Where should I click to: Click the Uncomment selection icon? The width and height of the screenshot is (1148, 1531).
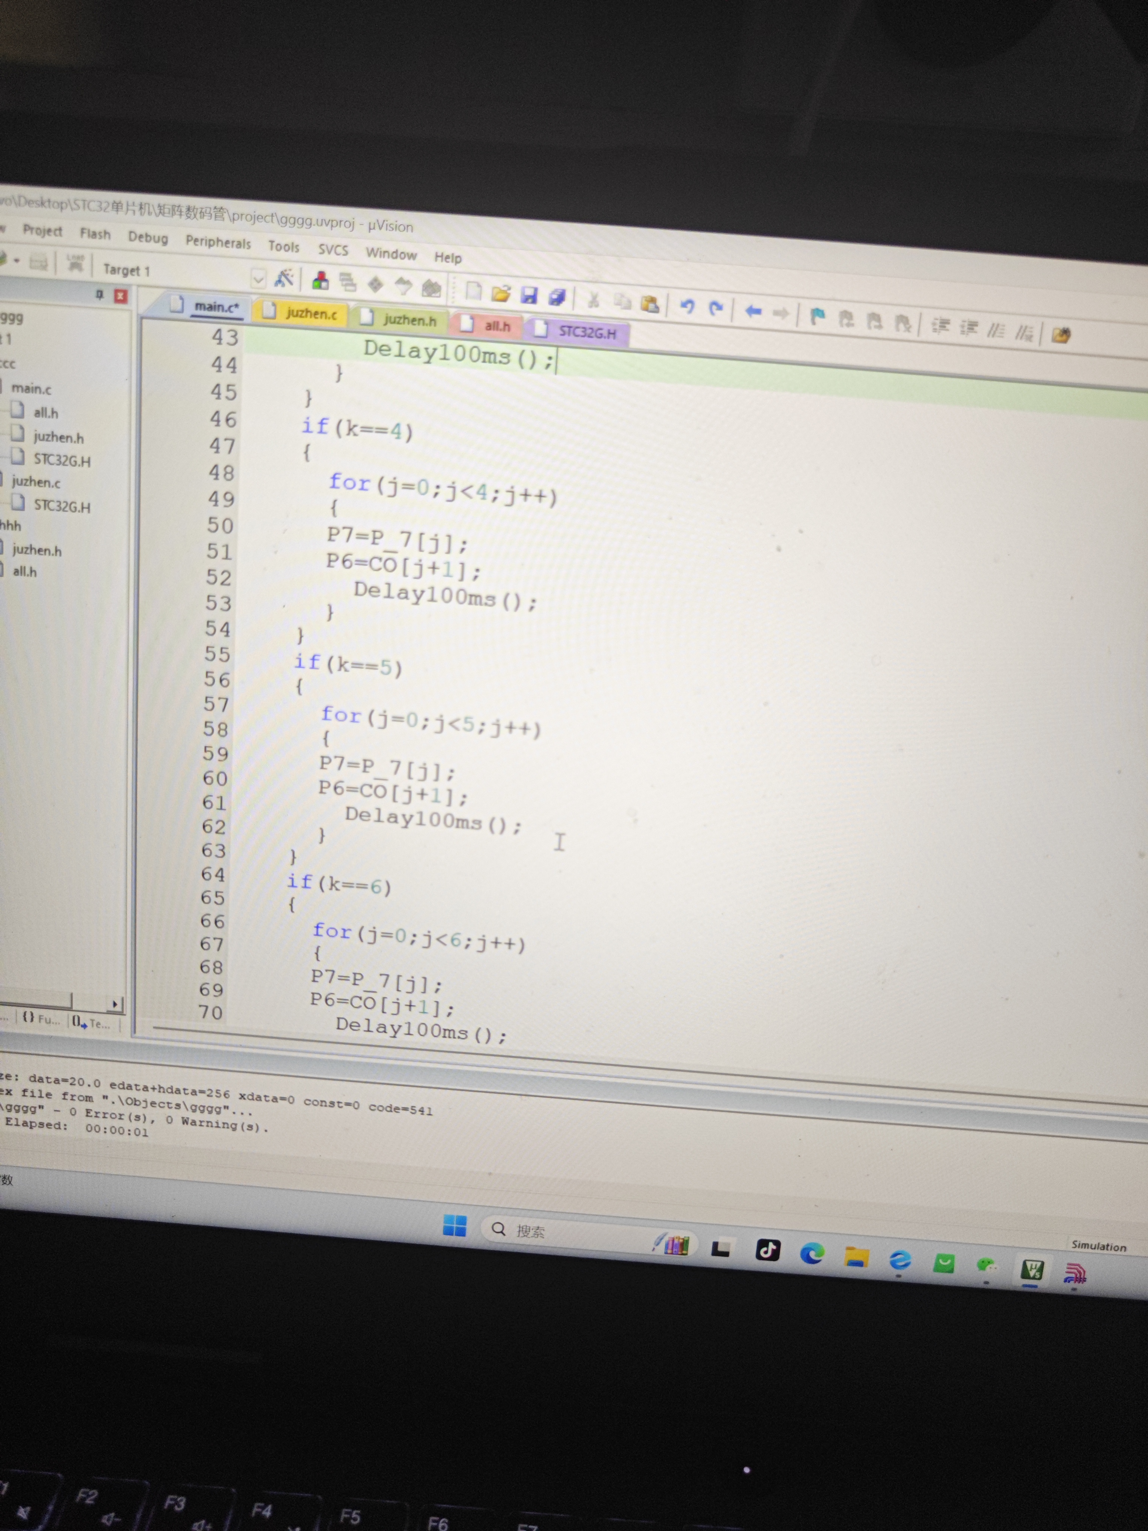pos(1024,333)
